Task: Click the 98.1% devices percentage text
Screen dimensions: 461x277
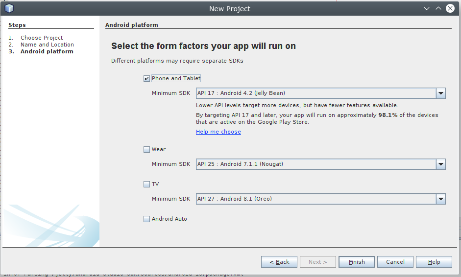Action: coord(388,115)
